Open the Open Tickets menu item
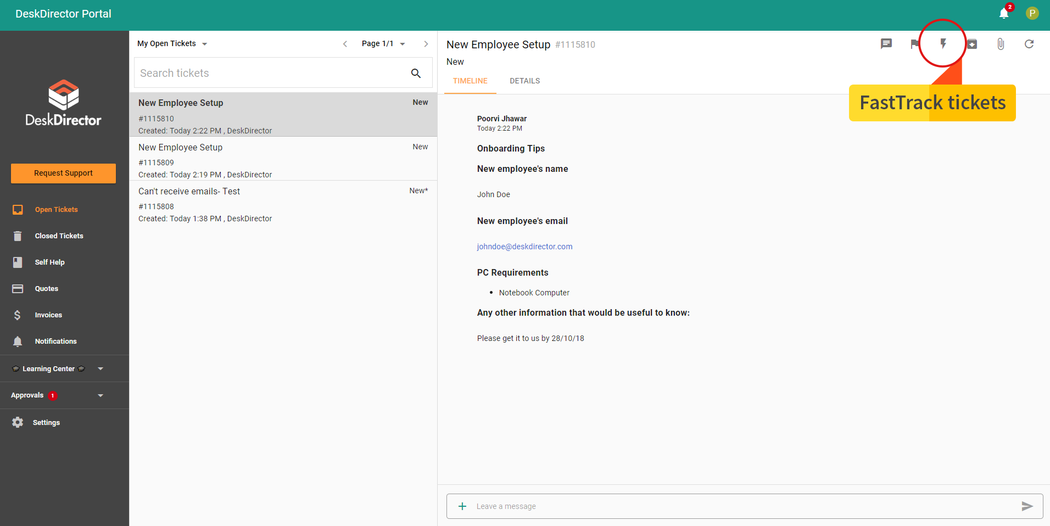The width and height of the screenshot is (1050, 526). 57,210
